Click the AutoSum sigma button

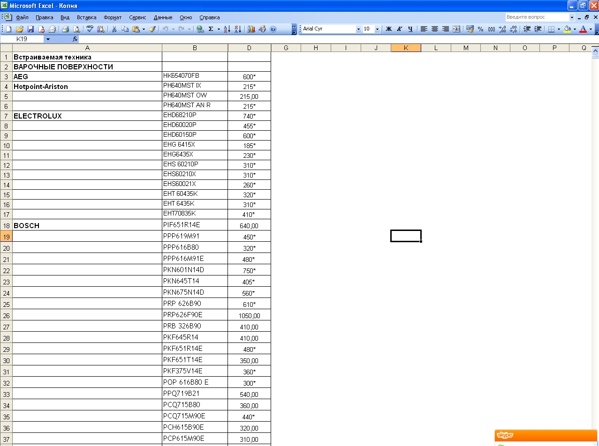click(x=211, y=29)
